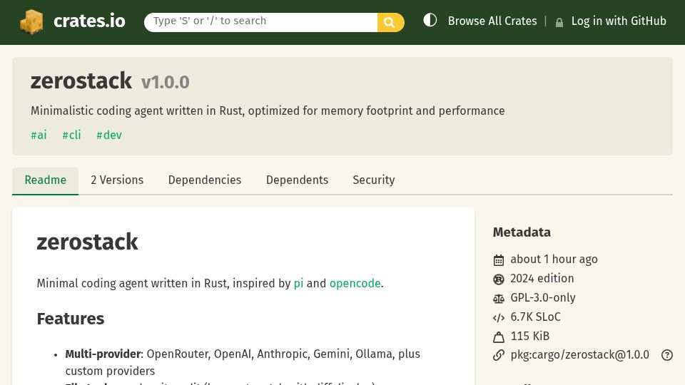Image resolution: width=685 pixels, height=385 pixels.
Task: Select the '6.7K SLoC' value
Action: (535, 317)
